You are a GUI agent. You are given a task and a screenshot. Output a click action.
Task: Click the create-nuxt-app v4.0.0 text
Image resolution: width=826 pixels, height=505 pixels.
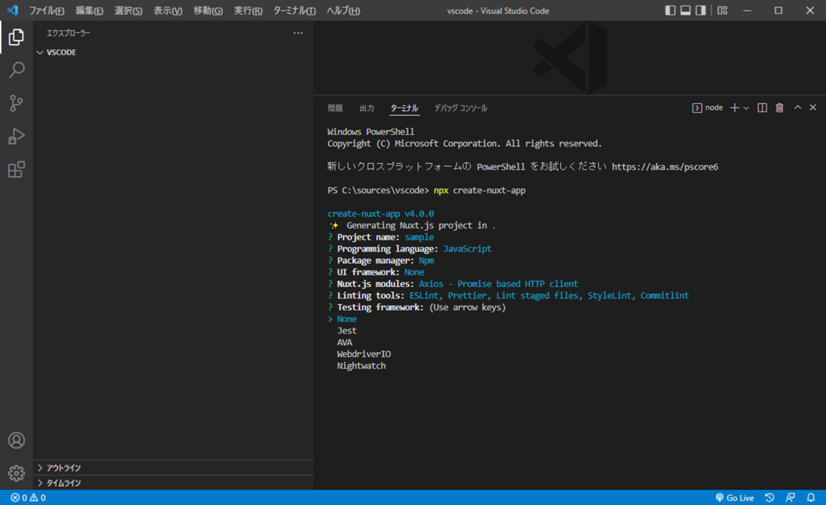click(381, 214)
